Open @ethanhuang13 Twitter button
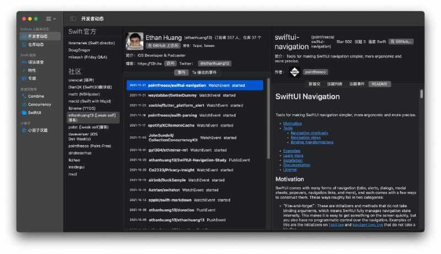The image size is (441, 254). pyautogui.click(x=214, y=64)
